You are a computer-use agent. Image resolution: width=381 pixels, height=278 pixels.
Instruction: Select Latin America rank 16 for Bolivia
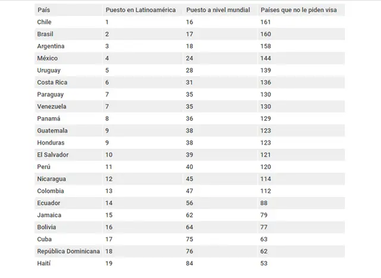(109, 227)
